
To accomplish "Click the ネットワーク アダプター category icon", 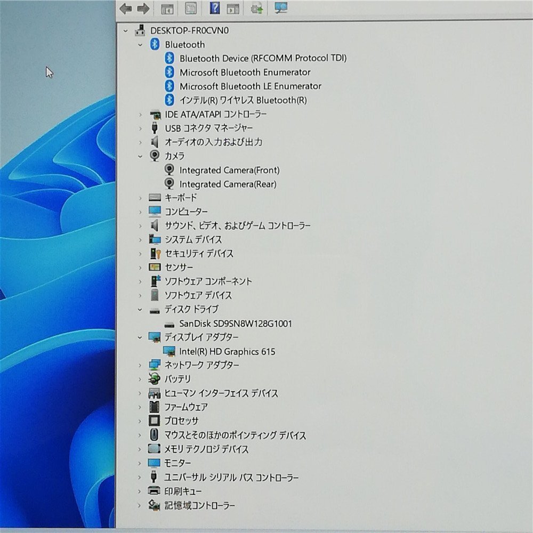I will [155, 365].
